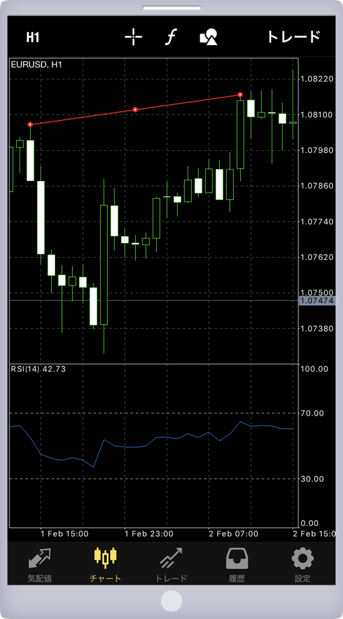Select the trendline's right anchor point
The height and width of the screenshot is (619, 343).
tap(240, 95)
